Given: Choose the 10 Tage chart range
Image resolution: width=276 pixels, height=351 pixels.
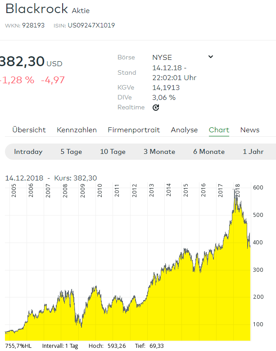Looking at the screenshot, I should point(113,152).
